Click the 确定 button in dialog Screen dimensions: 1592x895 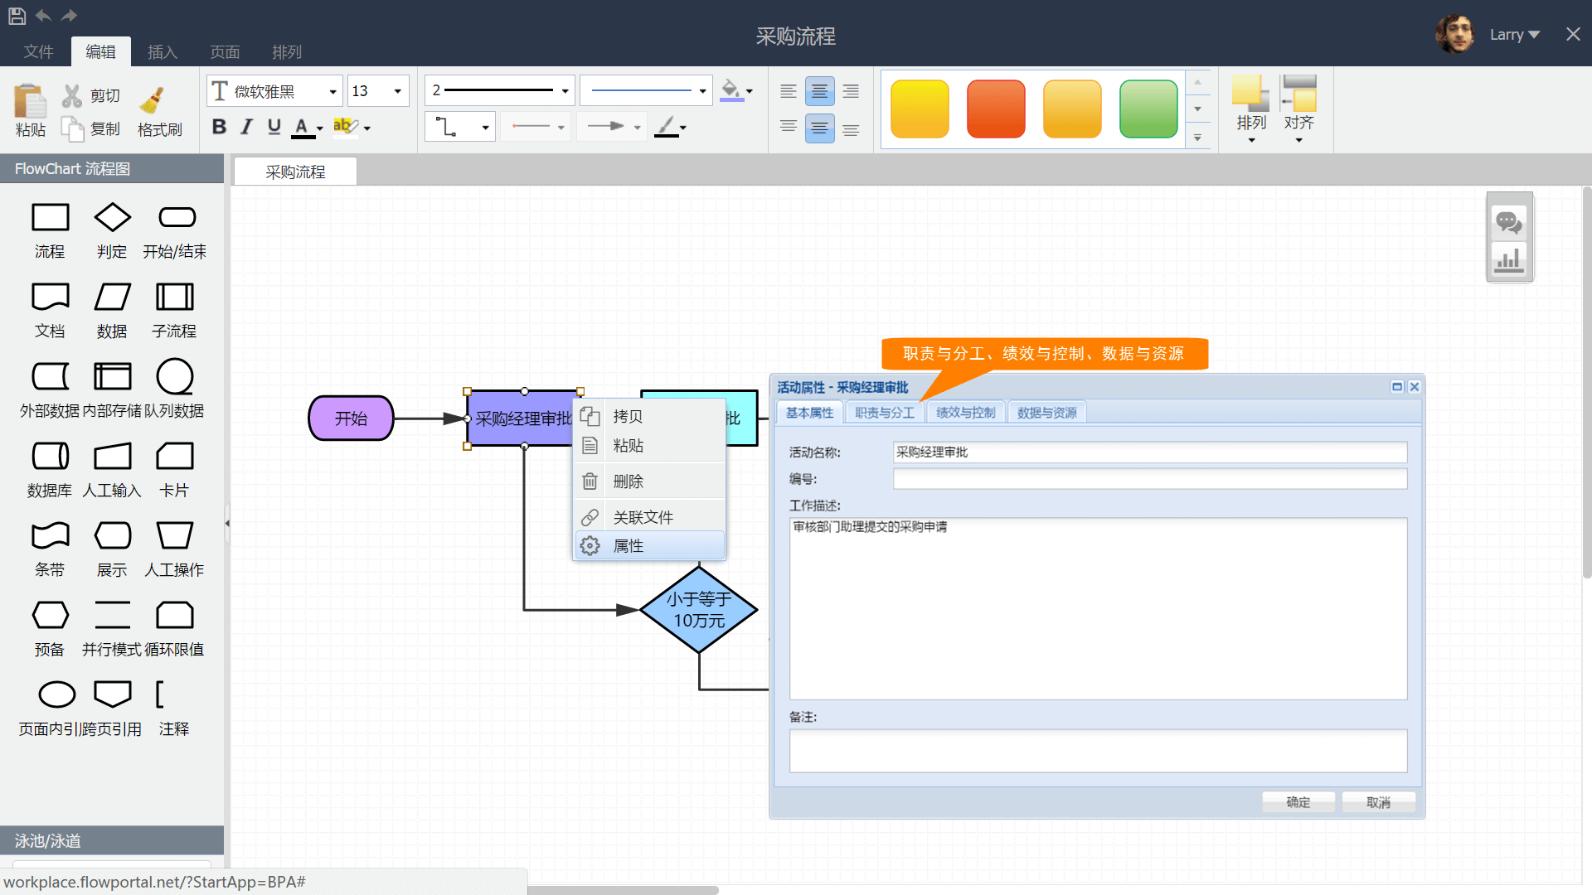(1298, 802)
